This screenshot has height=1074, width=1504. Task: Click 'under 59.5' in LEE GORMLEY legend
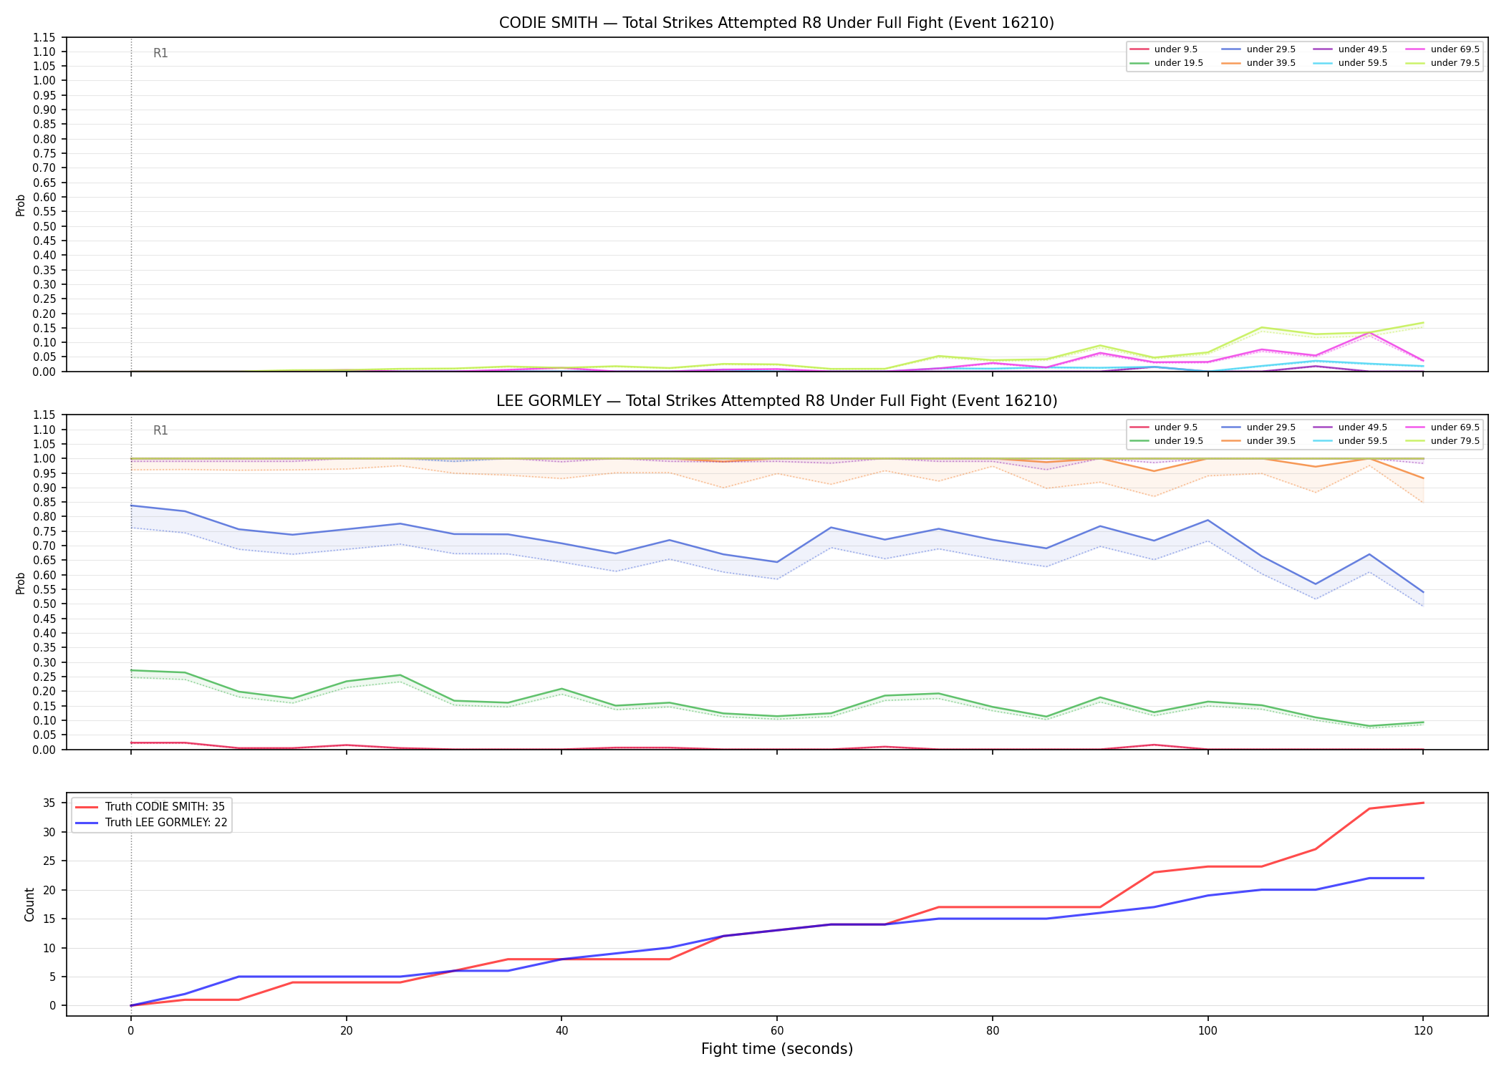(1363, 441)
